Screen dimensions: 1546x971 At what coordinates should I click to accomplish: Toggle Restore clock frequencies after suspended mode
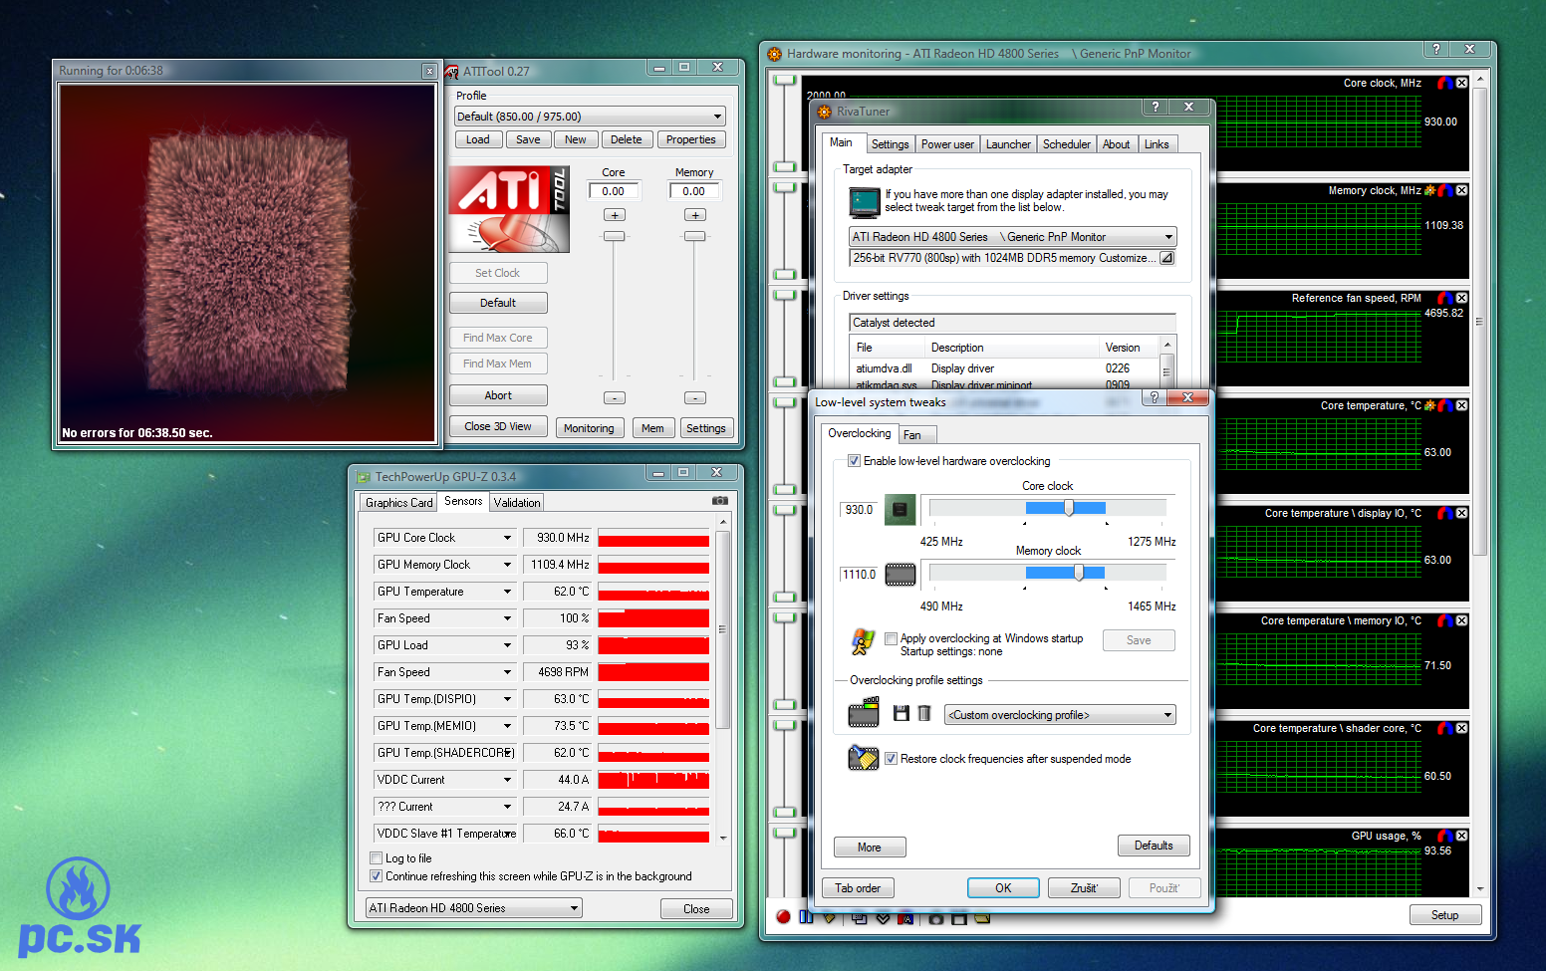point(891,759)
